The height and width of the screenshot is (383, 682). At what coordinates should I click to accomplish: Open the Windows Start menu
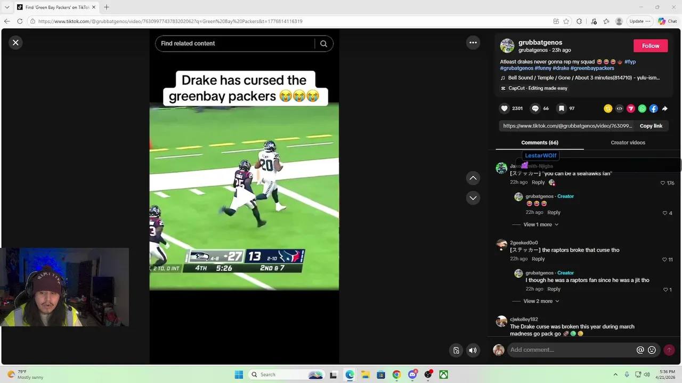click(x=239, y=374)
